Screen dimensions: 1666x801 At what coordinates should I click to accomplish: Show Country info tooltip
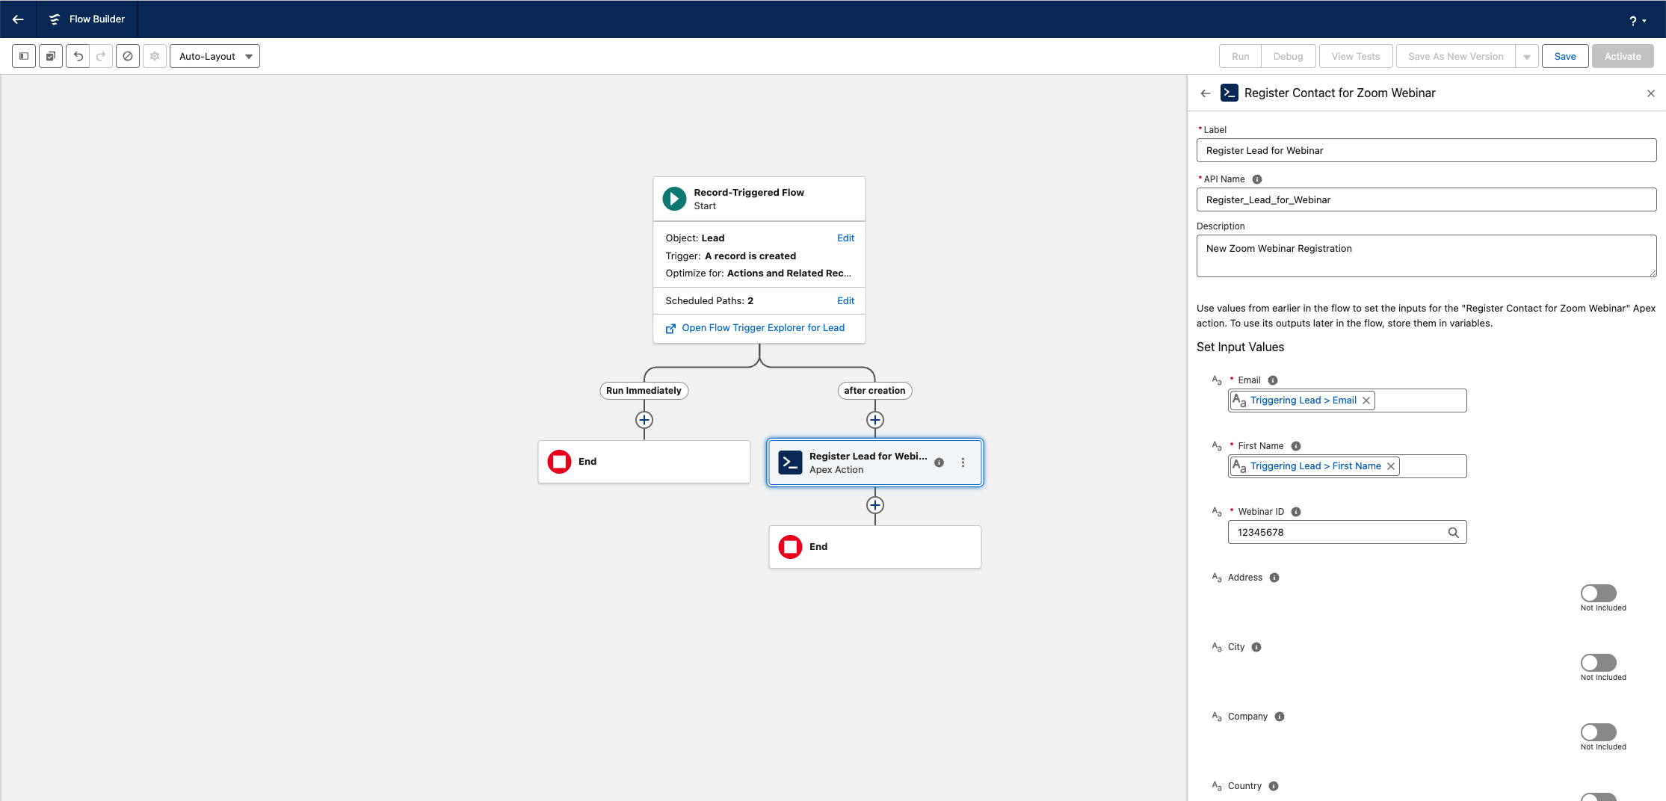click(x=1274, y=786)
